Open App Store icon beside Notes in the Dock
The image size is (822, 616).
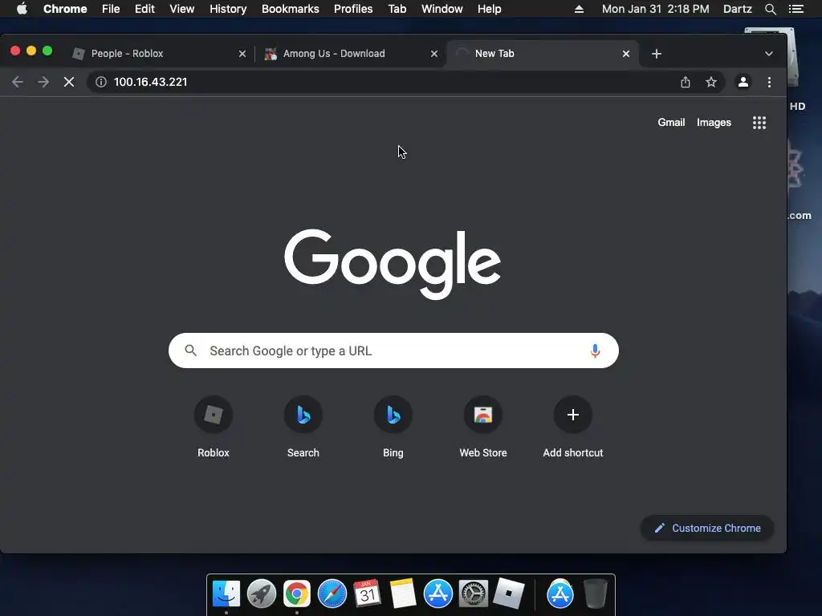pyautogui.click(x=438, y=594)
